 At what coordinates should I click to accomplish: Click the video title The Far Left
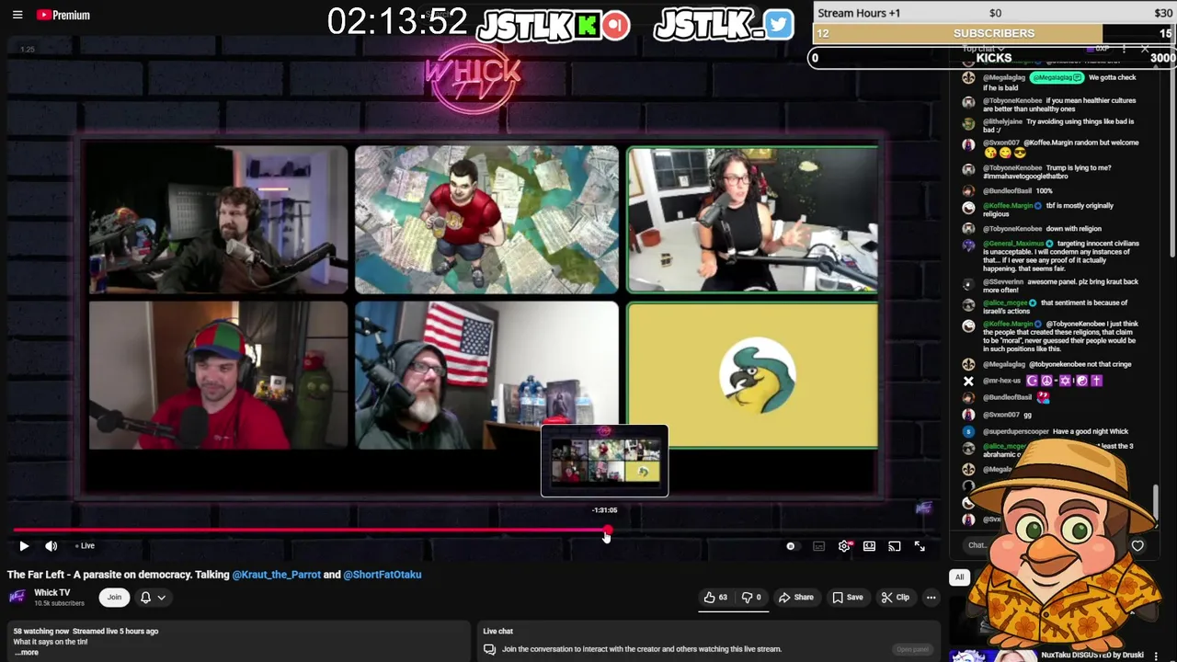214,575
